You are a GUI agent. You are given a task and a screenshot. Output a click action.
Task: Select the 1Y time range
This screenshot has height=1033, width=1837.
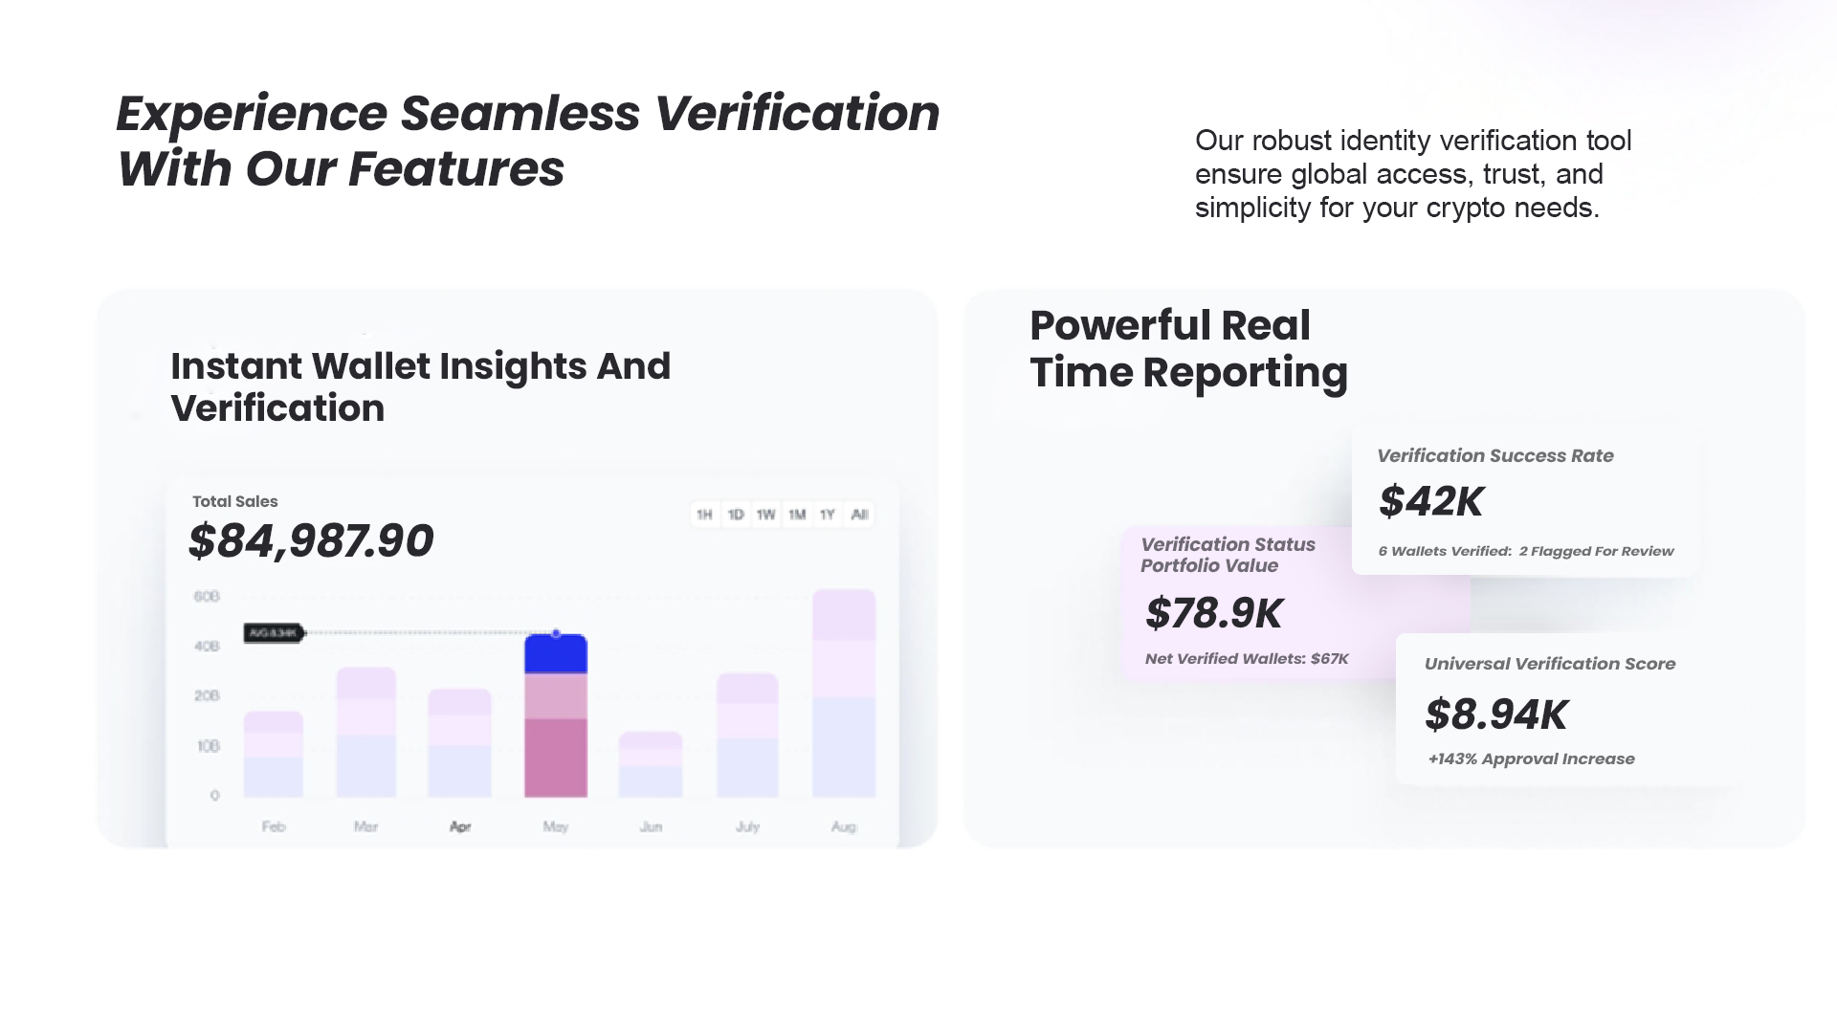(828, 515)
